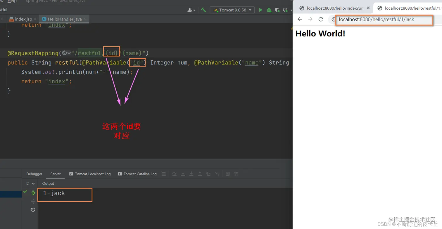Click the greyed Undeploy arrows icon

tap(33, 201)
